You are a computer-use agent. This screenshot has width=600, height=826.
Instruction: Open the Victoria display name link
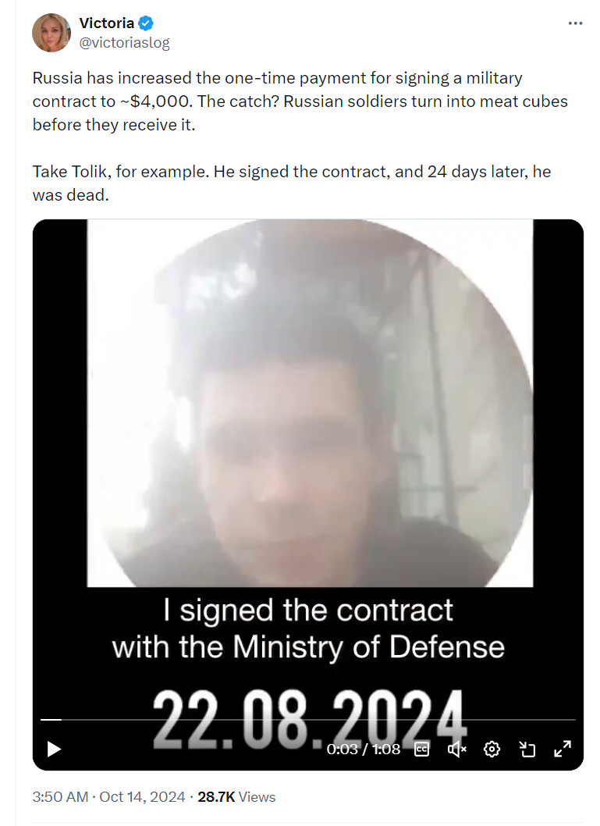coord(107,23)
